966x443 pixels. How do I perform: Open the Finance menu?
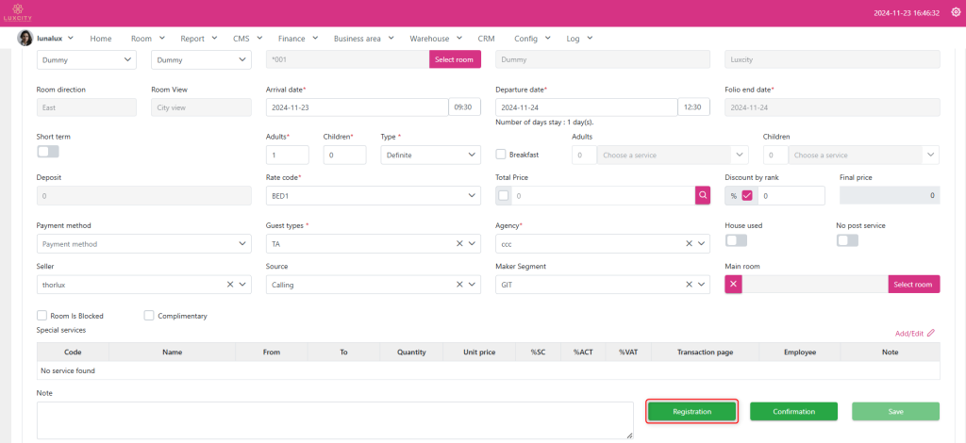click(297, 39)
